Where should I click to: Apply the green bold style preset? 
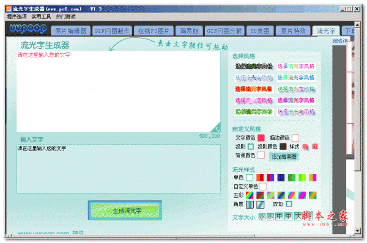(x=254, y=112)
